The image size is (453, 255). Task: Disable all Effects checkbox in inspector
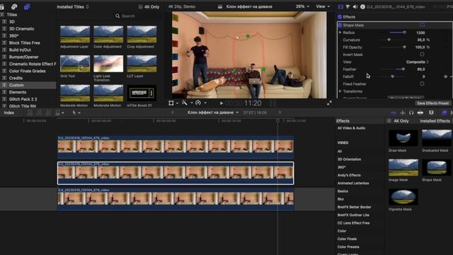tap(340, 17)
